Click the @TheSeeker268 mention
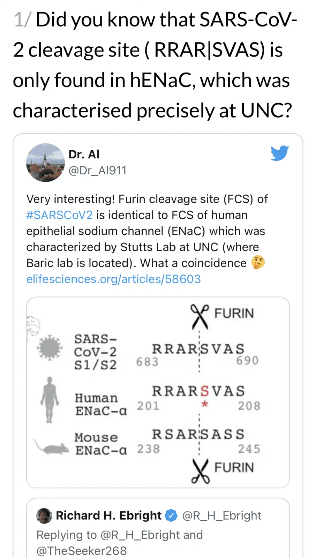The height and width of the screenshot is (558, 316). click(82, 551)
